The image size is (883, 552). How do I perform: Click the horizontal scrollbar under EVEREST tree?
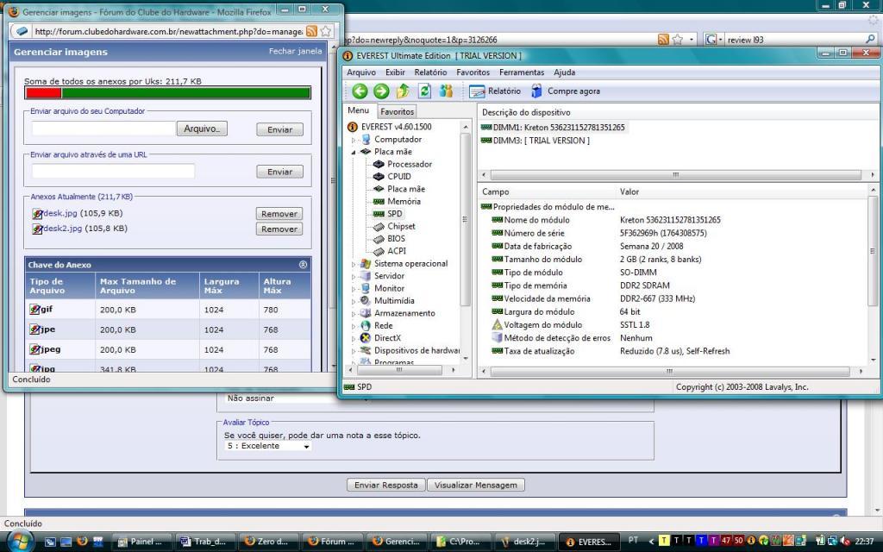coord(402,371)
